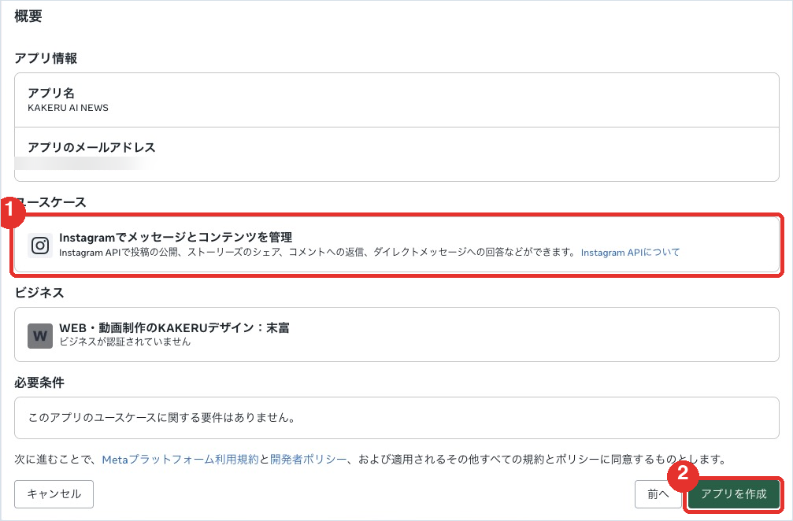Open the 'Instagram APIについて' link
The image size is (793, 521).
tap(630, 252)
